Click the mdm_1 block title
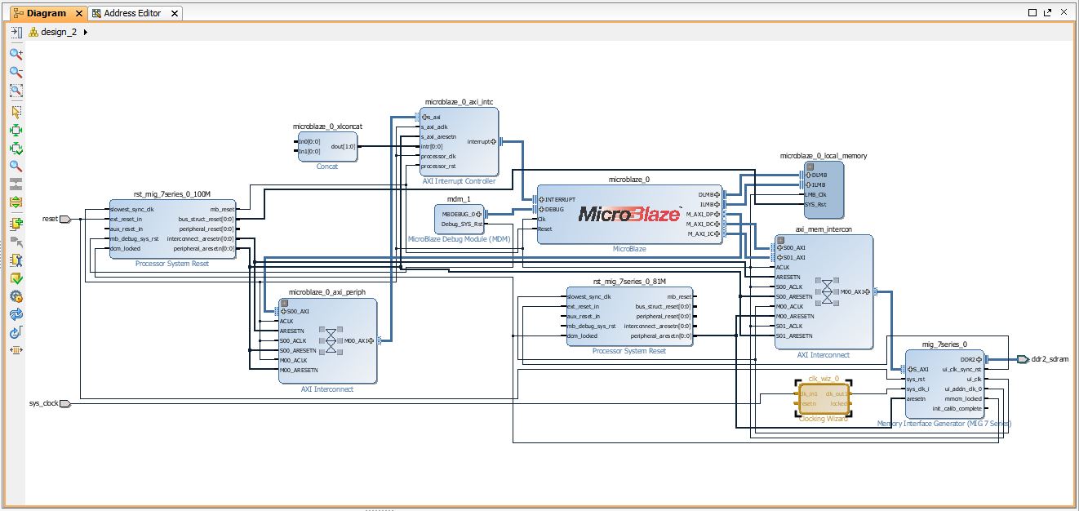This screenshot has height=511, width=1079. tap(459, 198)
